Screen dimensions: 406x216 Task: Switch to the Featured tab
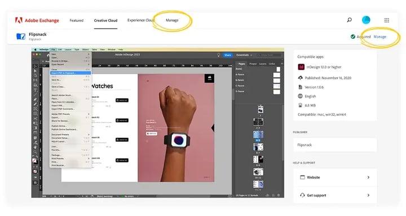(76, 20)
